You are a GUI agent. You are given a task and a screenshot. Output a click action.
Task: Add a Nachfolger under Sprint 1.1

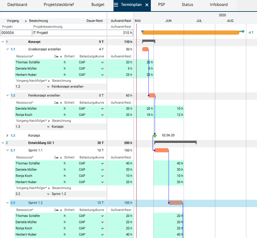point(49,188)
